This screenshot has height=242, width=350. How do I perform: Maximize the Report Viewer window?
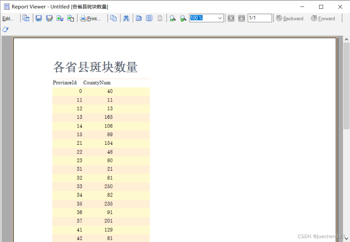click(x=321, y=7)
